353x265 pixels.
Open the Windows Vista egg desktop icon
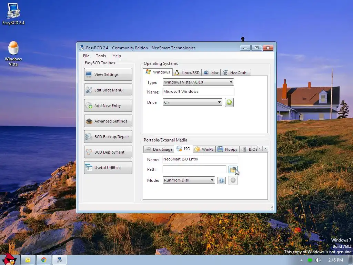tap(13, 53)
